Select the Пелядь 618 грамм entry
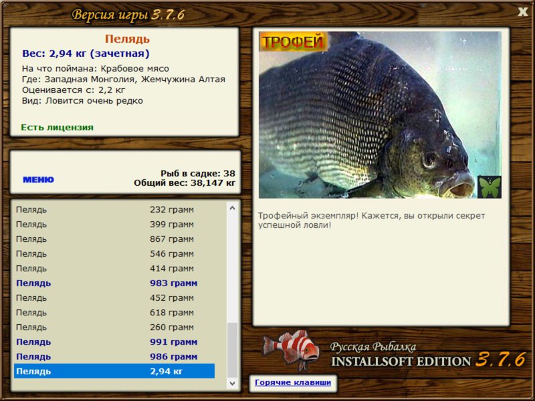Screen dimensions: 535x401 pyautogui.click(x=114, y=312)
